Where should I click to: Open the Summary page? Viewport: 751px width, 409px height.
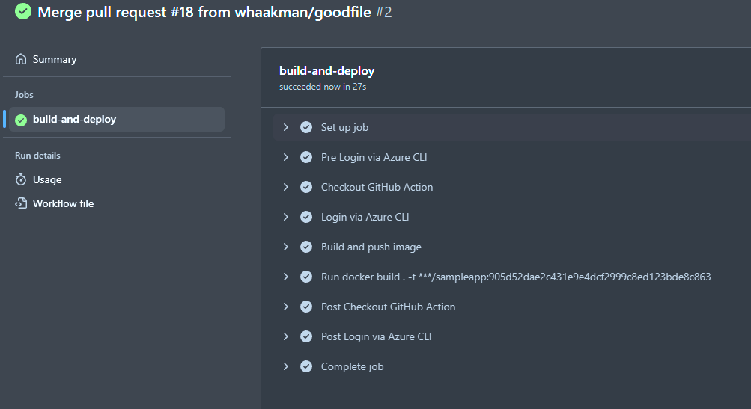pyautogui.click(x=55, y=59)
